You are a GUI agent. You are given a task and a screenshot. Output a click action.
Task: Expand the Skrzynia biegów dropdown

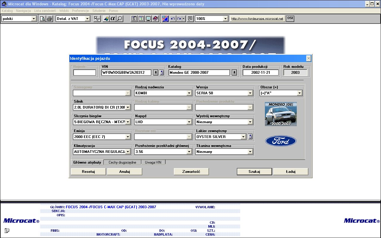(128, 122)
